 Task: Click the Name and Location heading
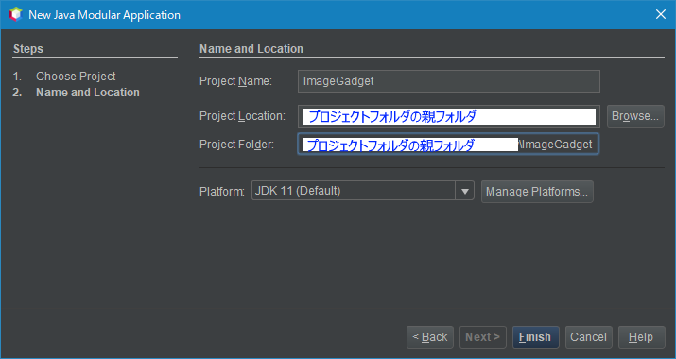tap(251, 49)
